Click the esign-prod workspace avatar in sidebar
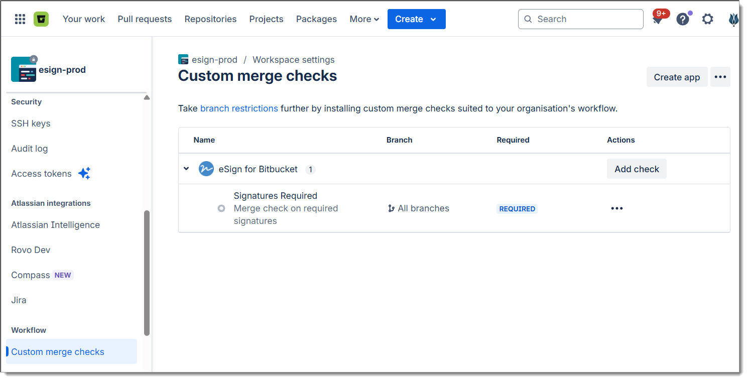Viewport: 747px width, 380px height. 23,70
